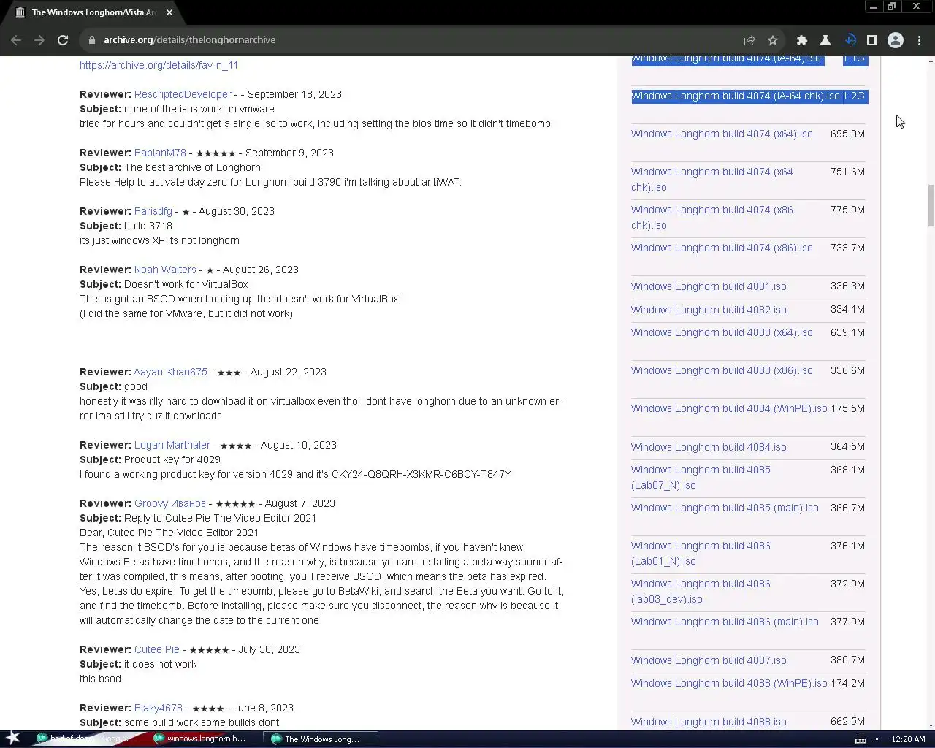Switch to 'The Windows Long...' taskbar window
Viewport: 935px width, 748px height.
pyautogui.click(x=322, y=739)
